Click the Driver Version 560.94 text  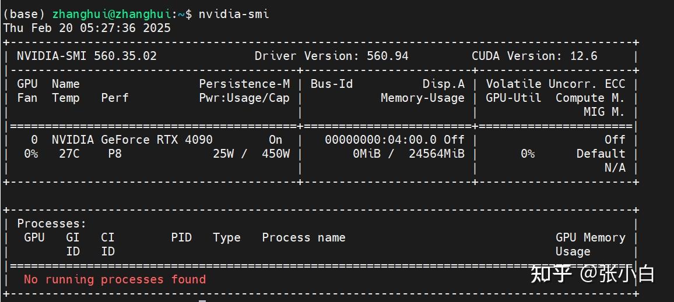pos(331,56)
